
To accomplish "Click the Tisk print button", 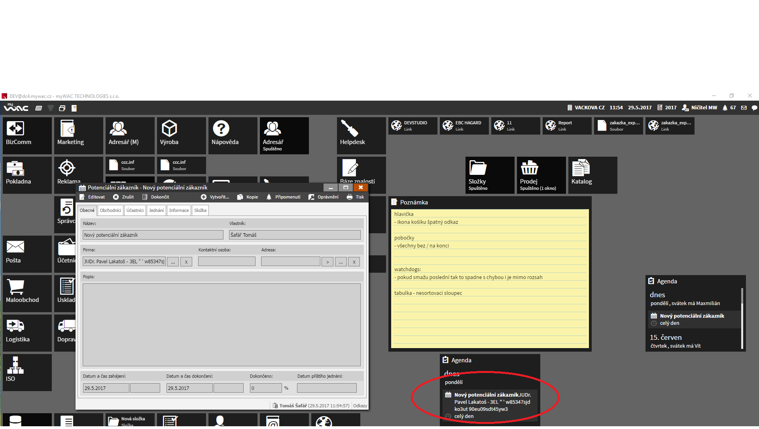I will pos(355,197).
